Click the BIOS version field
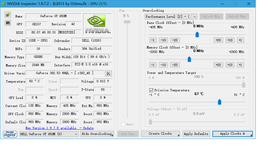Screen dimensions: 279x157 point(53,32)
